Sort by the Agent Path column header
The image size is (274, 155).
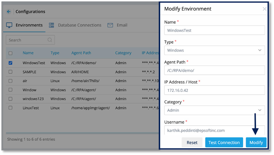[x=81, y=53]
